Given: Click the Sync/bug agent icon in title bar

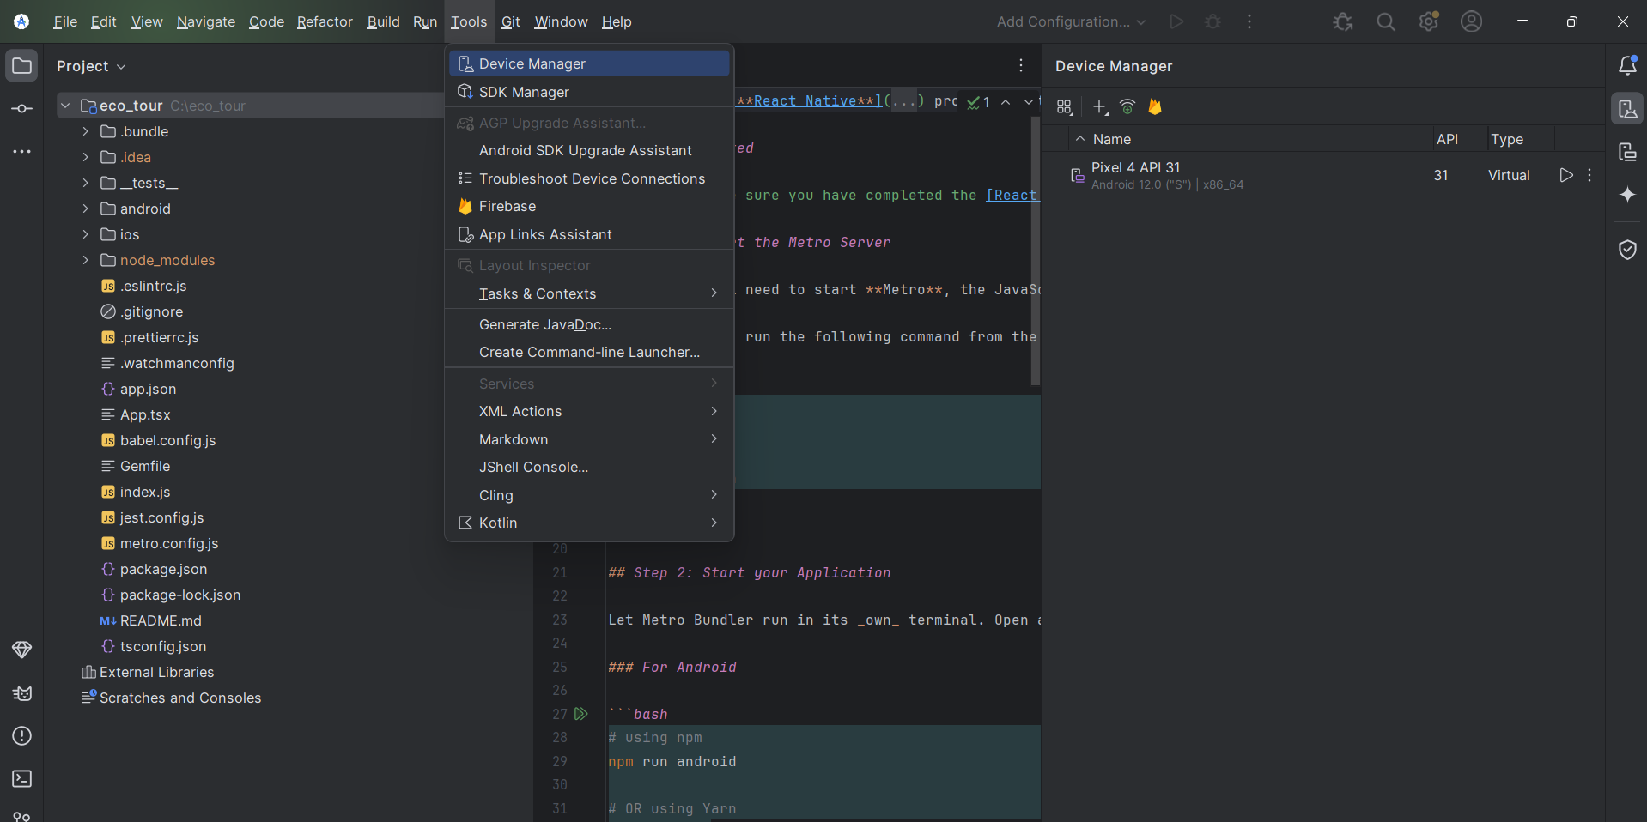Looking at the screenshot, I should [1343, 21].
